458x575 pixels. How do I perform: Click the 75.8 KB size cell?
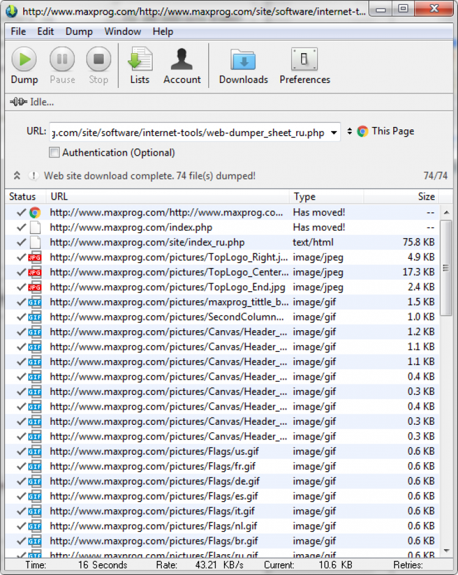coord(418,242)
